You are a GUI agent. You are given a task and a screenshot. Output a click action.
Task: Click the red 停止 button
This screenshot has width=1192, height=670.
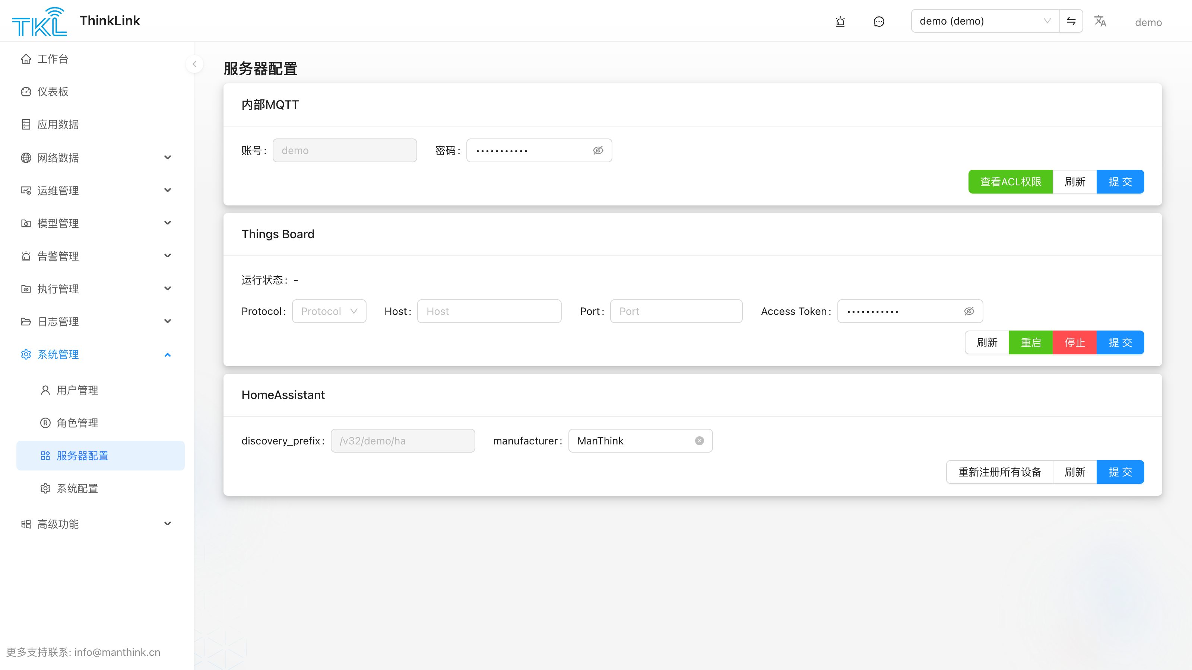coord(1074,342)
